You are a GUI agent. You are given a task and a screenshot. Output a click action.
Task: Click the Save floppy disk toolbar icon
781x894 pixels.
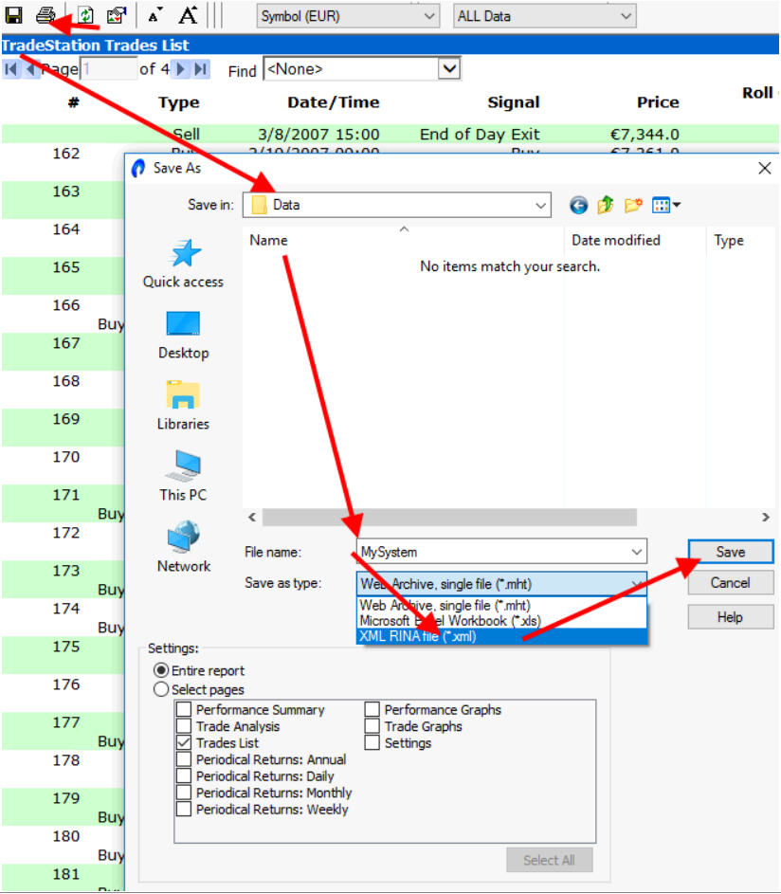click(14, 15)
